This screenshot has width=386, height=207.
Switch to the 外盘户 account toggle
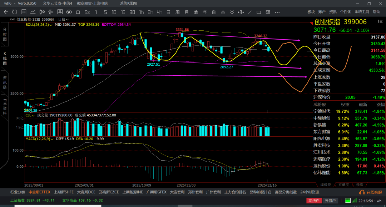(330, 201)
